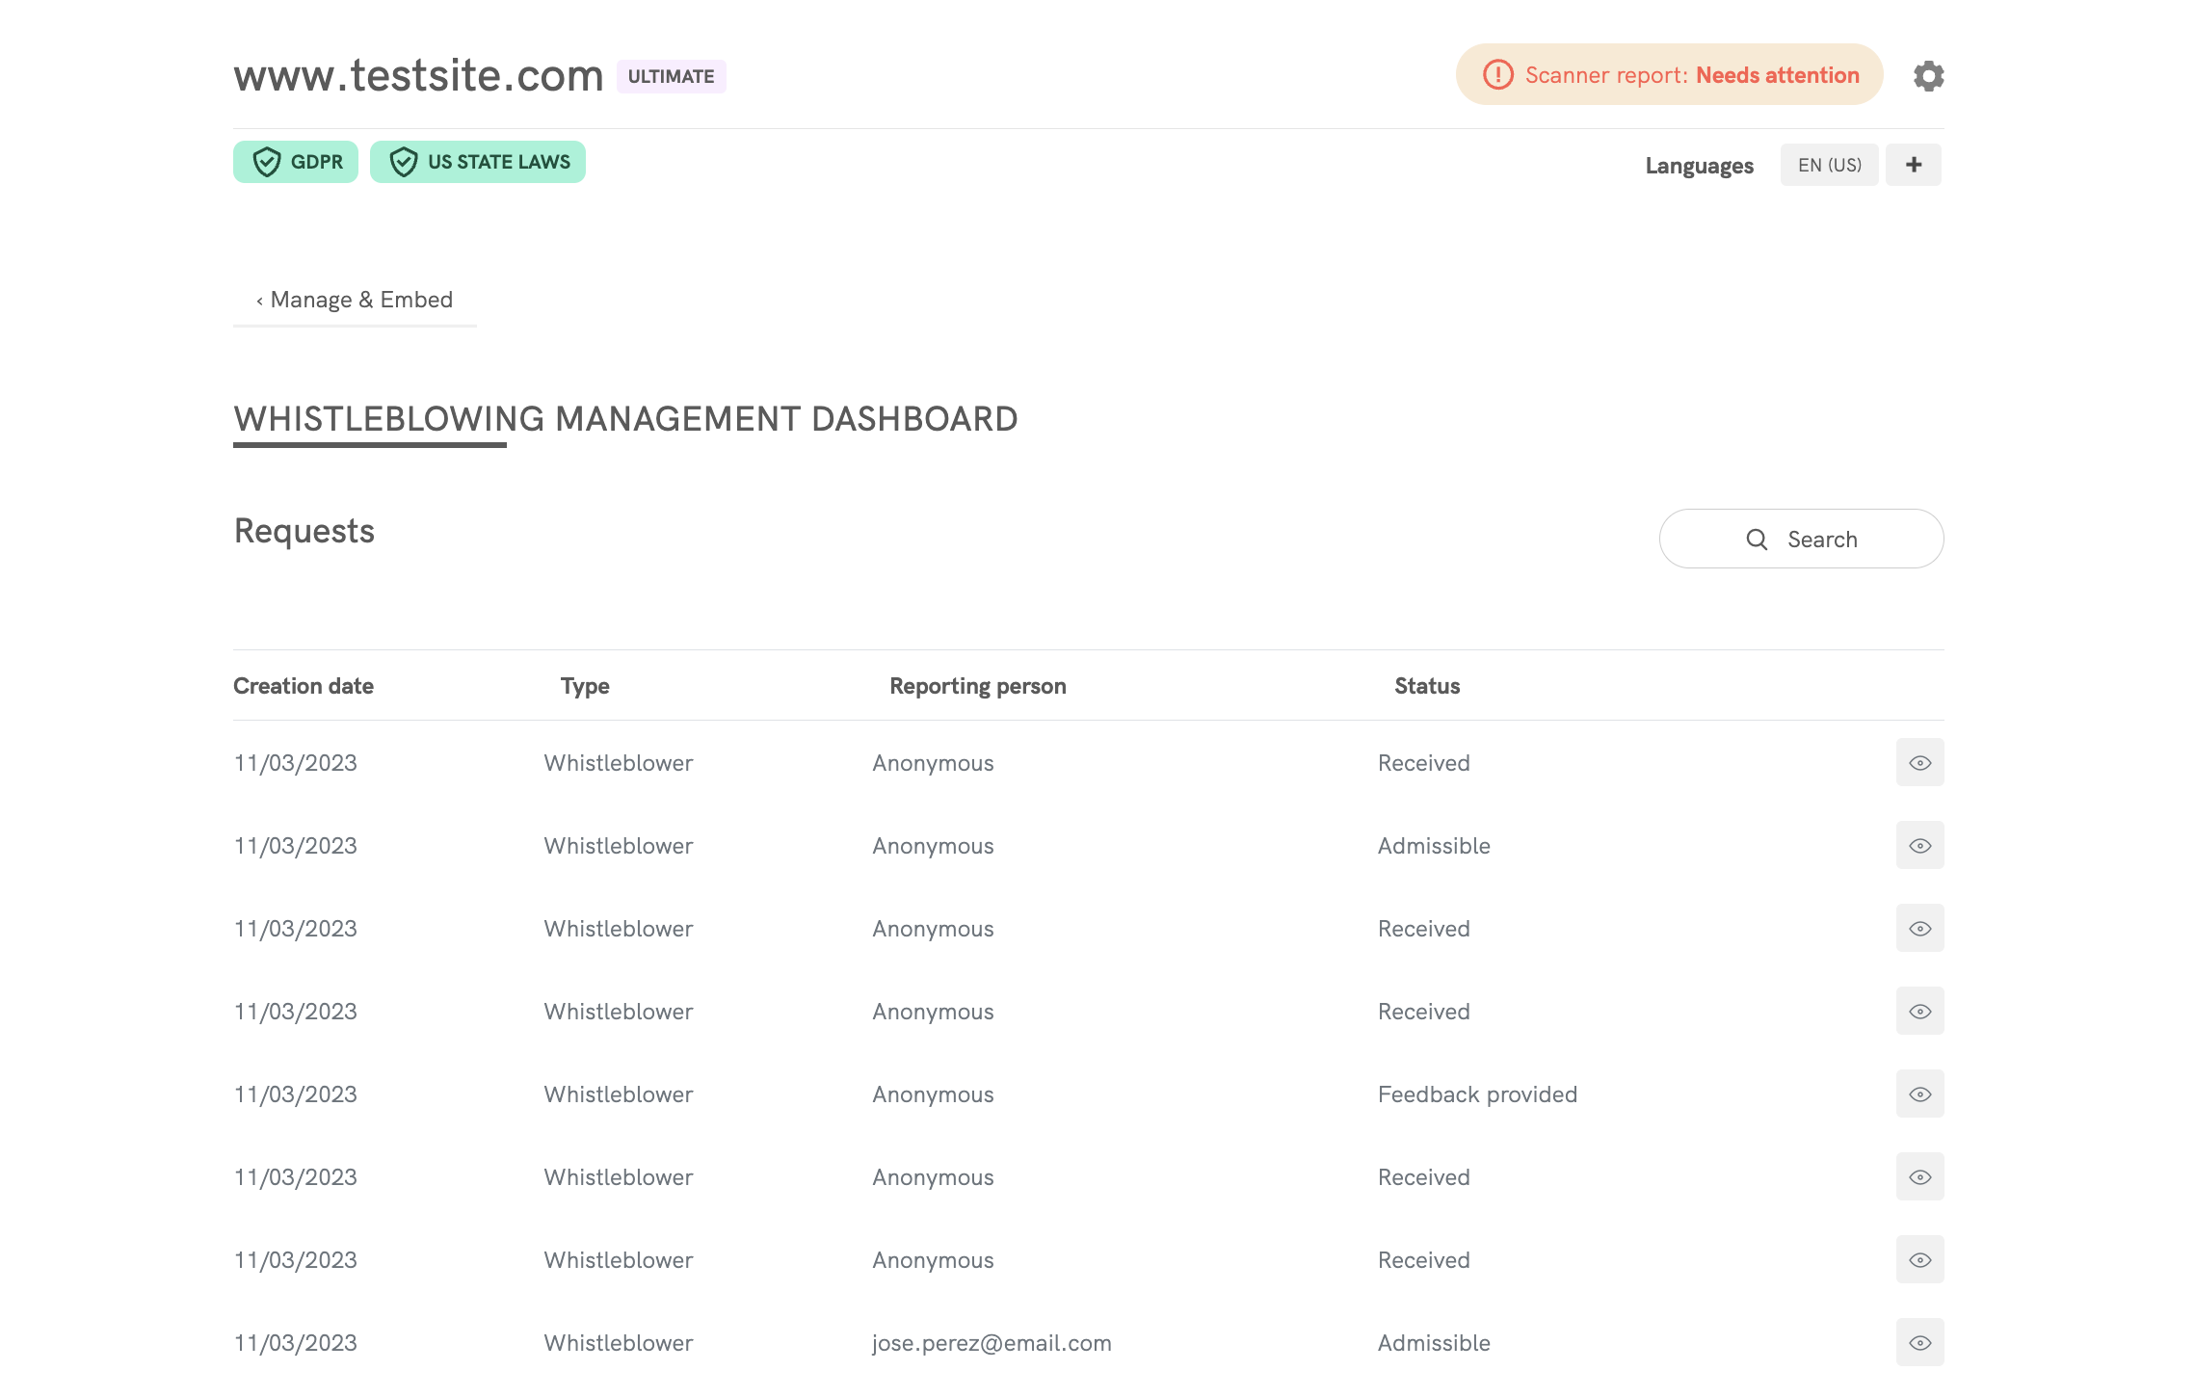Click the magnifier icon in Search
2195x1397 pixels.
(x=1757, y=540)
